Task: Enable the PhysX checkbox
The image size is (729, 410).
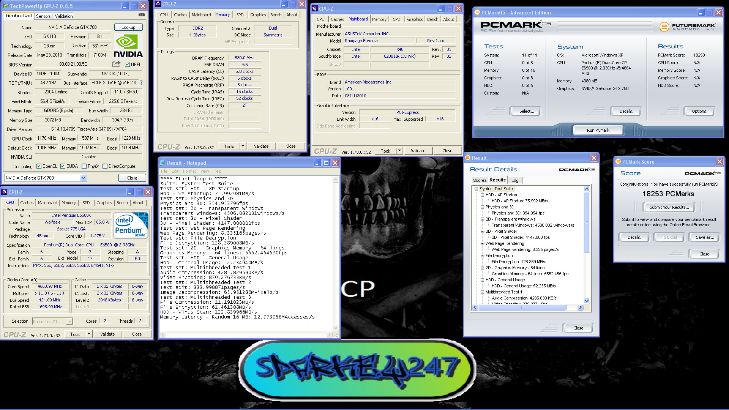Action: (84, 166)
